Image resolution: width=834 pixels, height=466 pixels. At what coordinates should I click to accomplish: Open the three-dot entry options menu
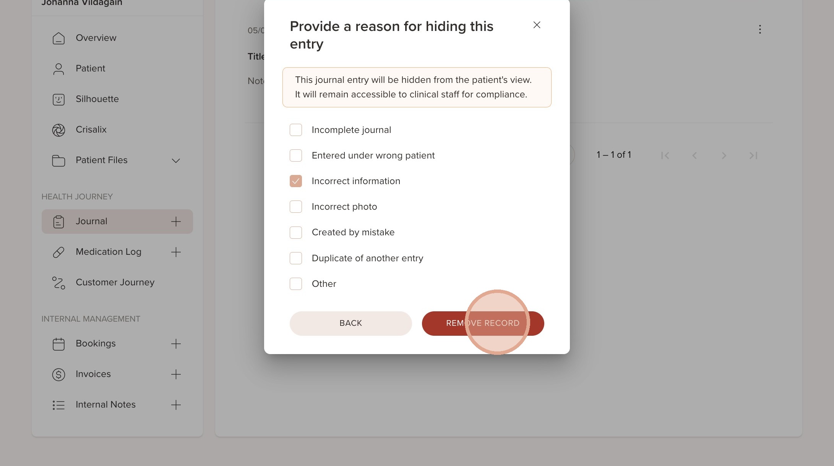[760, 29]
